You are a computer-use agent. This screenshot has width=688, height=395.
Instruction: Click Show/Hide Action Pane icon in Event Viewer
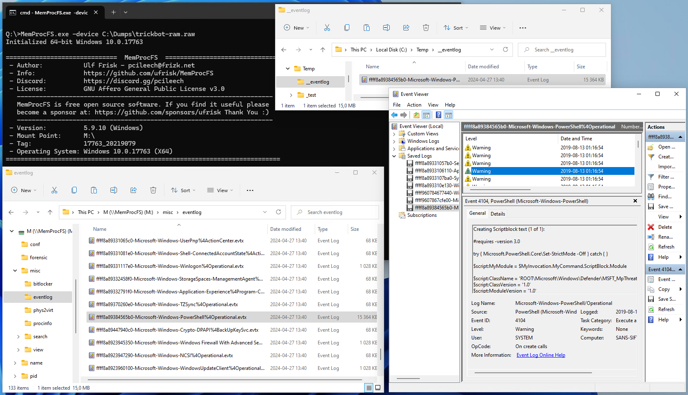[x=449, y=115]
